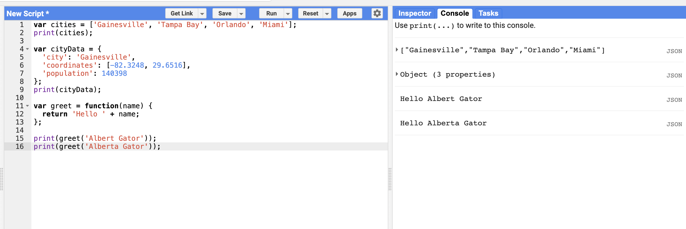The image size is (686, 229).
Task: Open the Apps button
Action: (x=350, y=13)
